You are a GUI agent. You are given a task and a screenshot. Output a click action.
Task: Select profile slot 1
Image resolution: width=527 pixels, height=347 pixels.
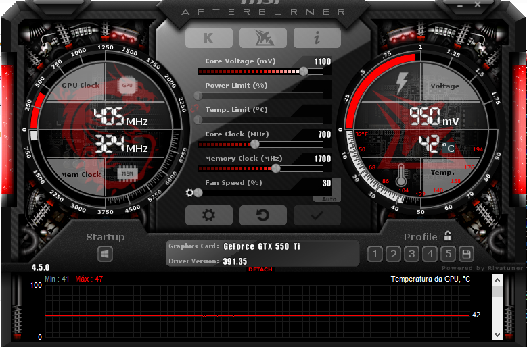coord(375,254)
